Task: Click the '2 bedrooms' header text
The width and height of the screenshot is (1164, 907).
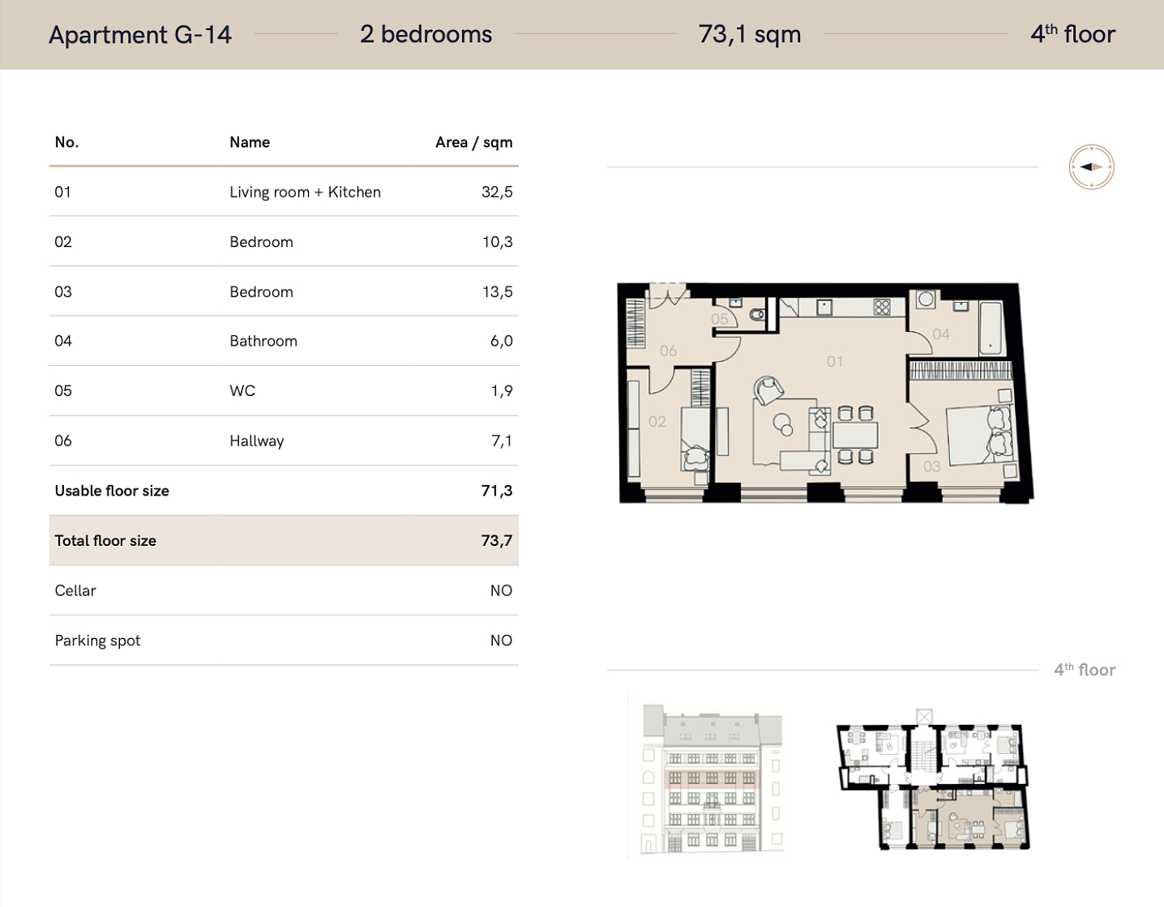Action: (x=426, y=34)
